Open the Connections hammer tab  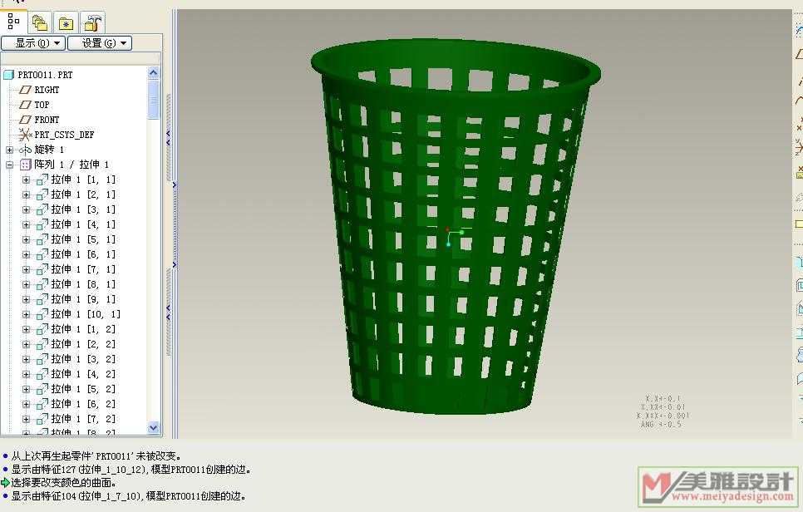click(x=93, y=23)
